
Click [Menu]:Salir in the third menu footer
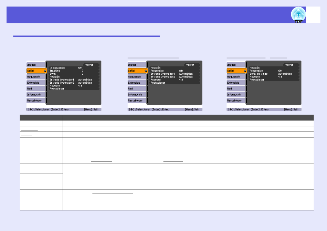tap(291, 109)
